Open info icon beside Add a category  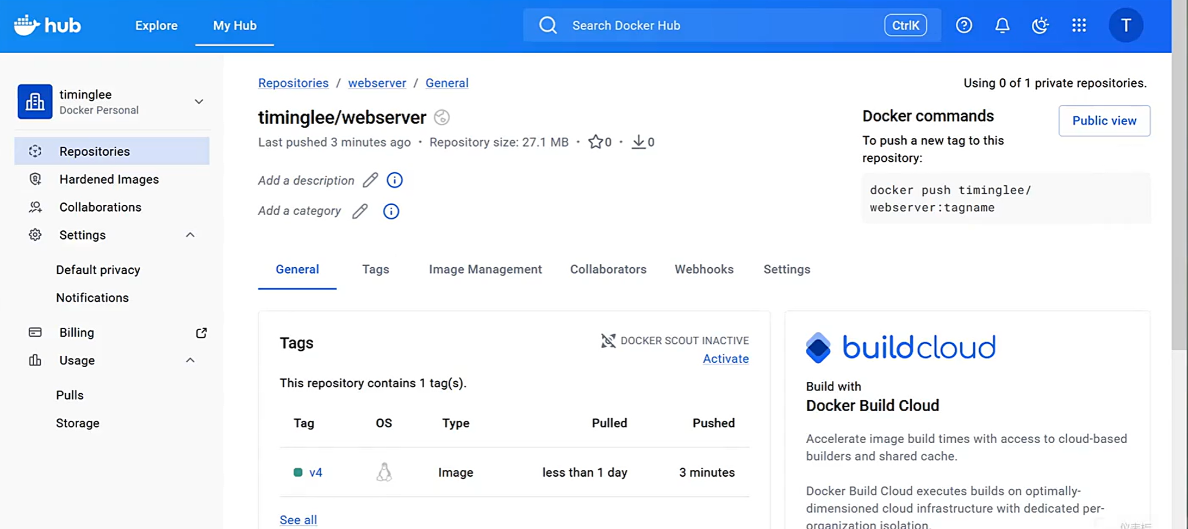click(391, 211)
